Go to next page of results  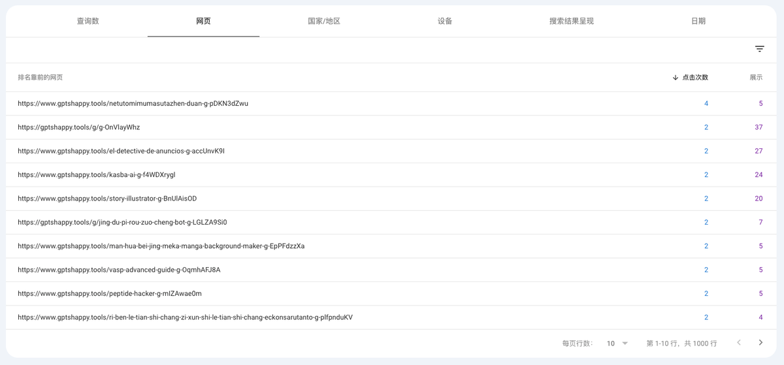click(x=760, y=343)
